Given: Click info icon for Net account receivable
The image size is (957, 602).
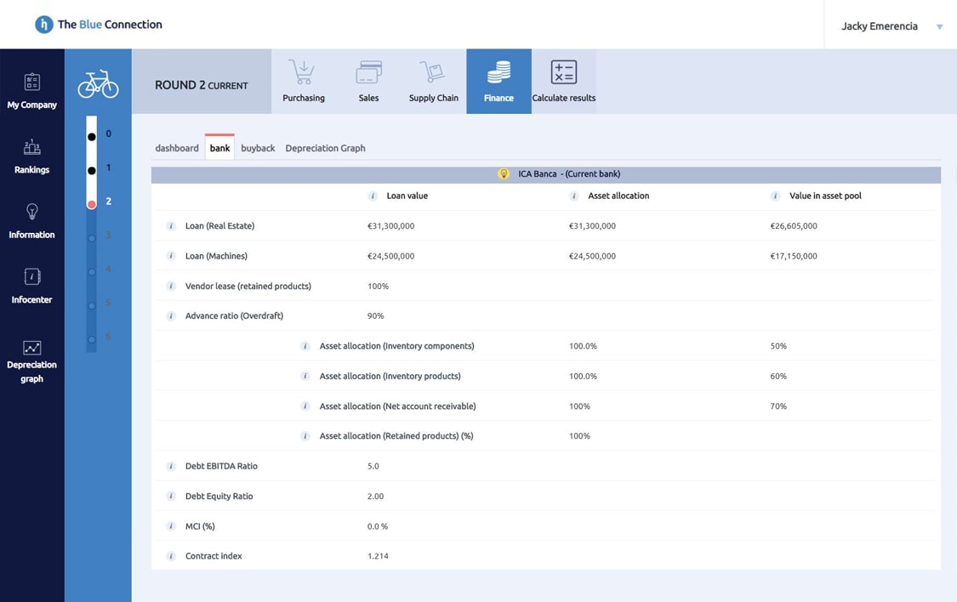Looking at the screenshot, I should 305,406.
